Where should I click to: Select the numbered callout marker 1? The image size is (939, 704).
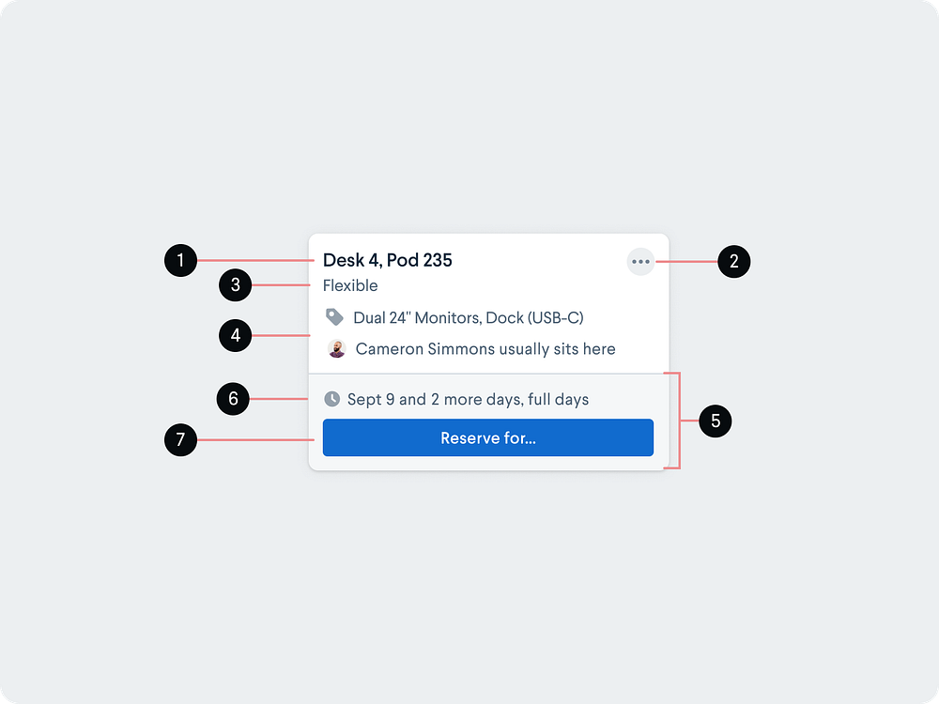coord(180,261)
